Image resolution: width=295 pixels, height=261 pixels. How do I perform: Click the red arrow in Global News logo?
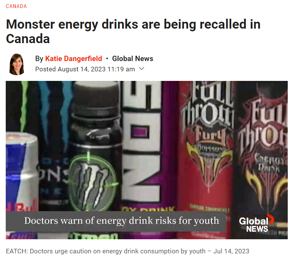pyautogui.click(x=271, y=219)
